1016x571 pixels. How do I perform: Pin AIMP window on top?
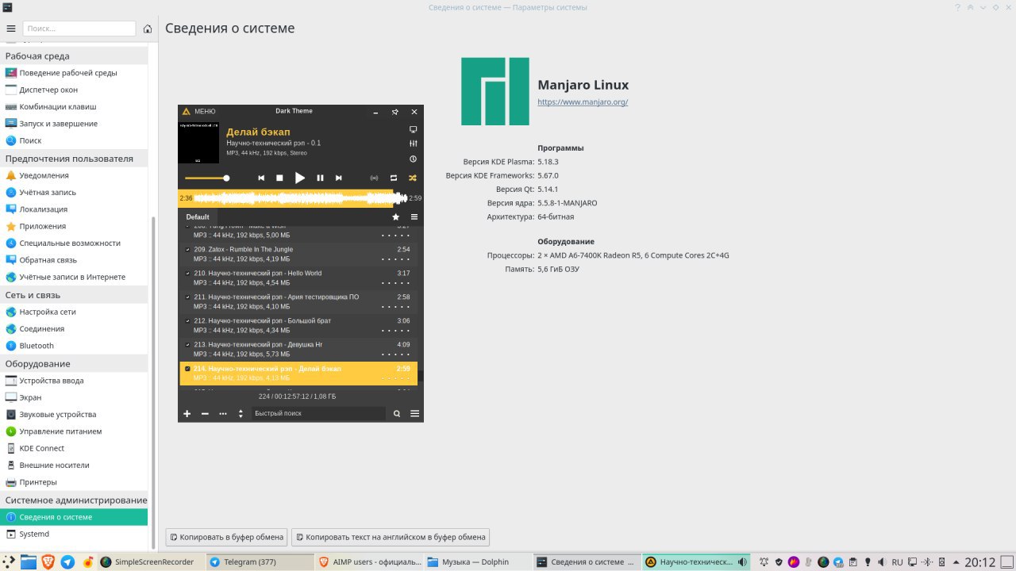tap(394, 112)
